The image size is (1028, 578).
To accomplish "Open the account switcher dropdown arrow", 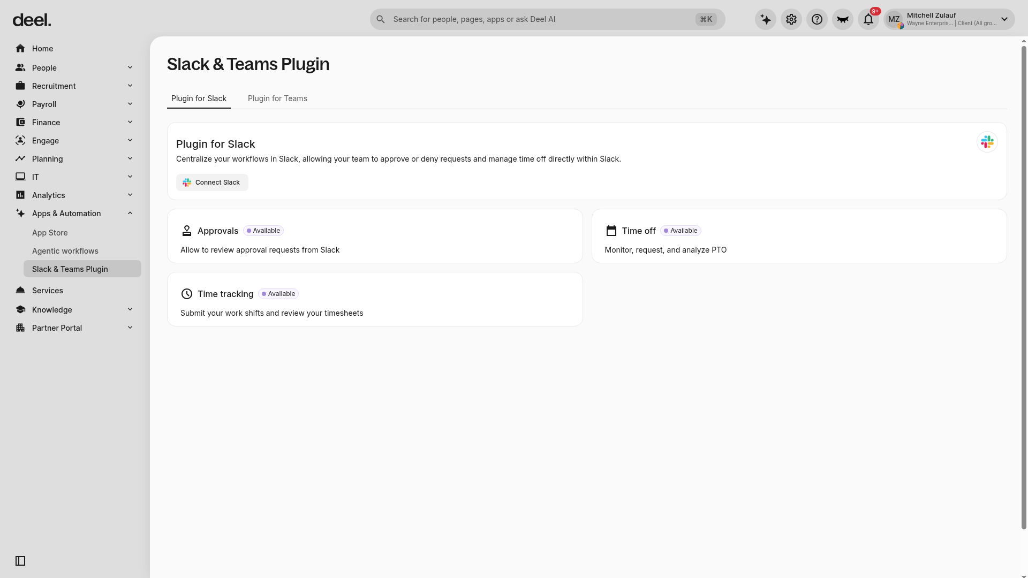I will pyautogui.click(x=1004, y=19).
